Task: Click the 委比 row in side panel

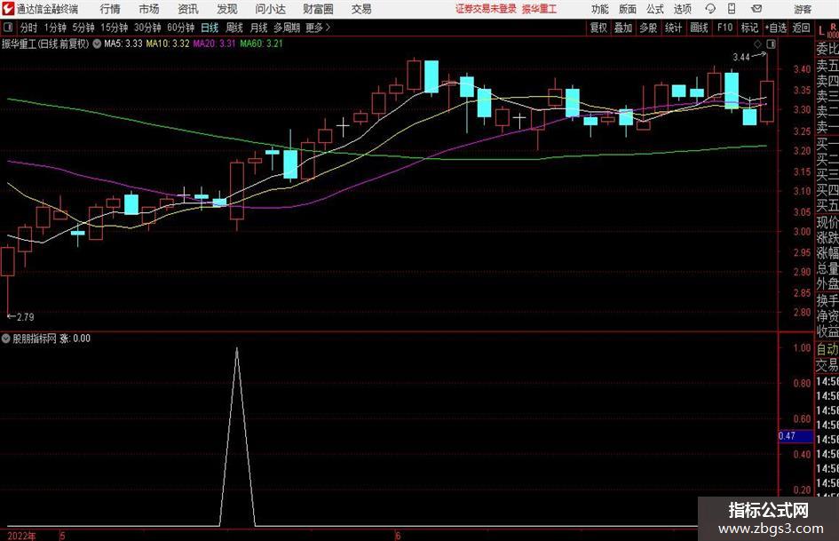Action: (827, 49)
